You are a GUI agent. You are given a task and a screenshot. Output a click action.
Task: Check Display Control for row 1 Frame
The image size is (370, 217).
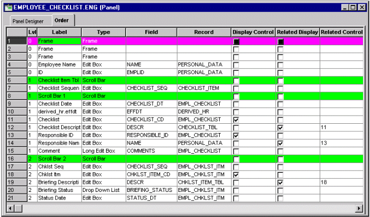236,41
